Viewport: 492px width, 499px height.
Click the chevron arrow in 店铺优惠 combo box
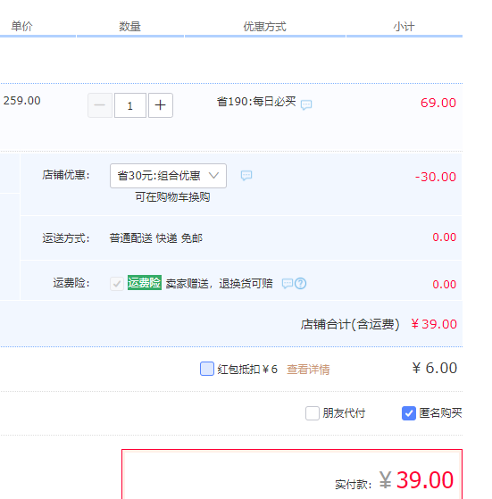[213, 175]
